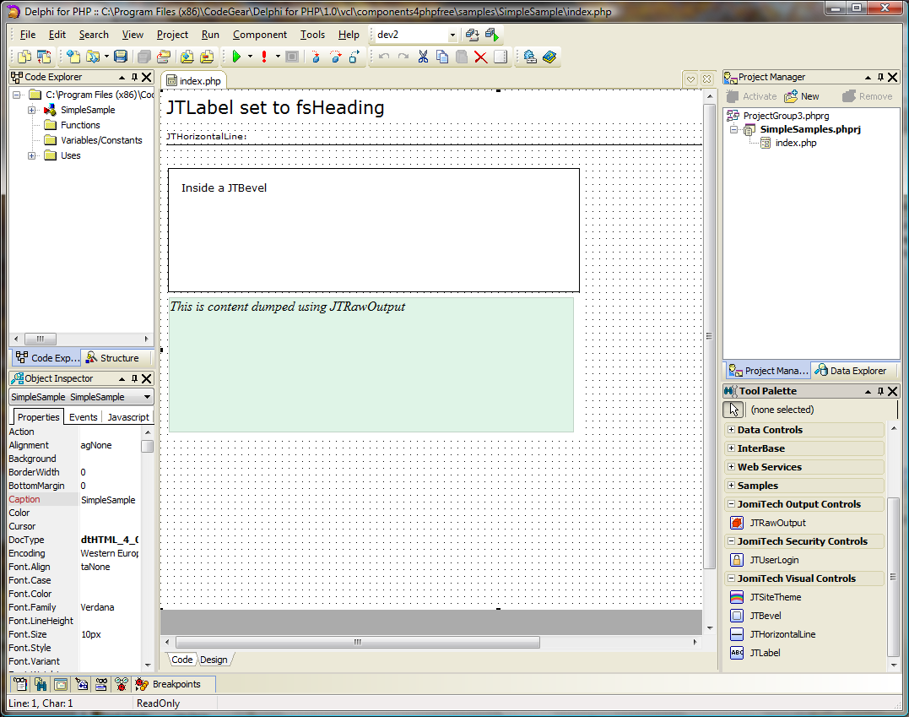Switch to the Events tab
The height and width of the screenshot is (717, 909).
click(x=83, y=417)
